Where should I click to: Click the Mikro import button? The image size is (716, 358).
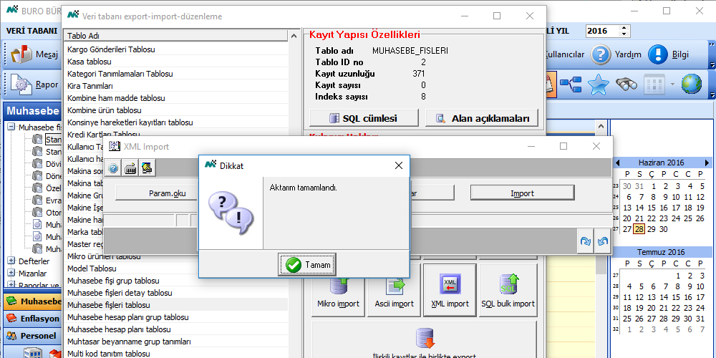click(x=339, y=291)
